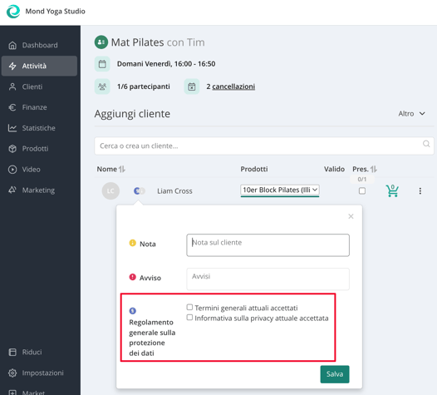Click the calendar icon beside the class date
The image size is (437, 395).
(x=102, y=64)
